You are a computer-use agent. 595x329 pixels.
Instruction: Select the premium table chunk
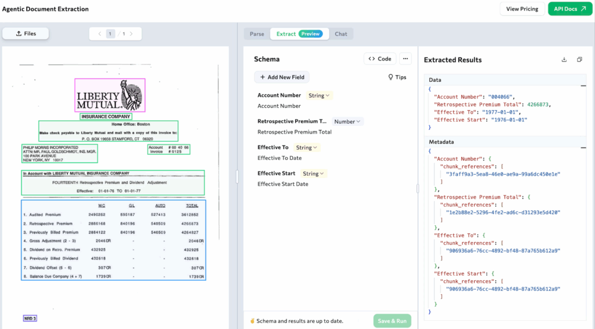[113, 240]
